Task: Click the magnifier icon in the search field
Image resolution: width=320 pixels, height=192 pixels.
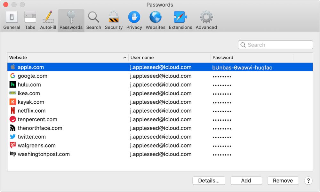Action: [x=243, y=45]
